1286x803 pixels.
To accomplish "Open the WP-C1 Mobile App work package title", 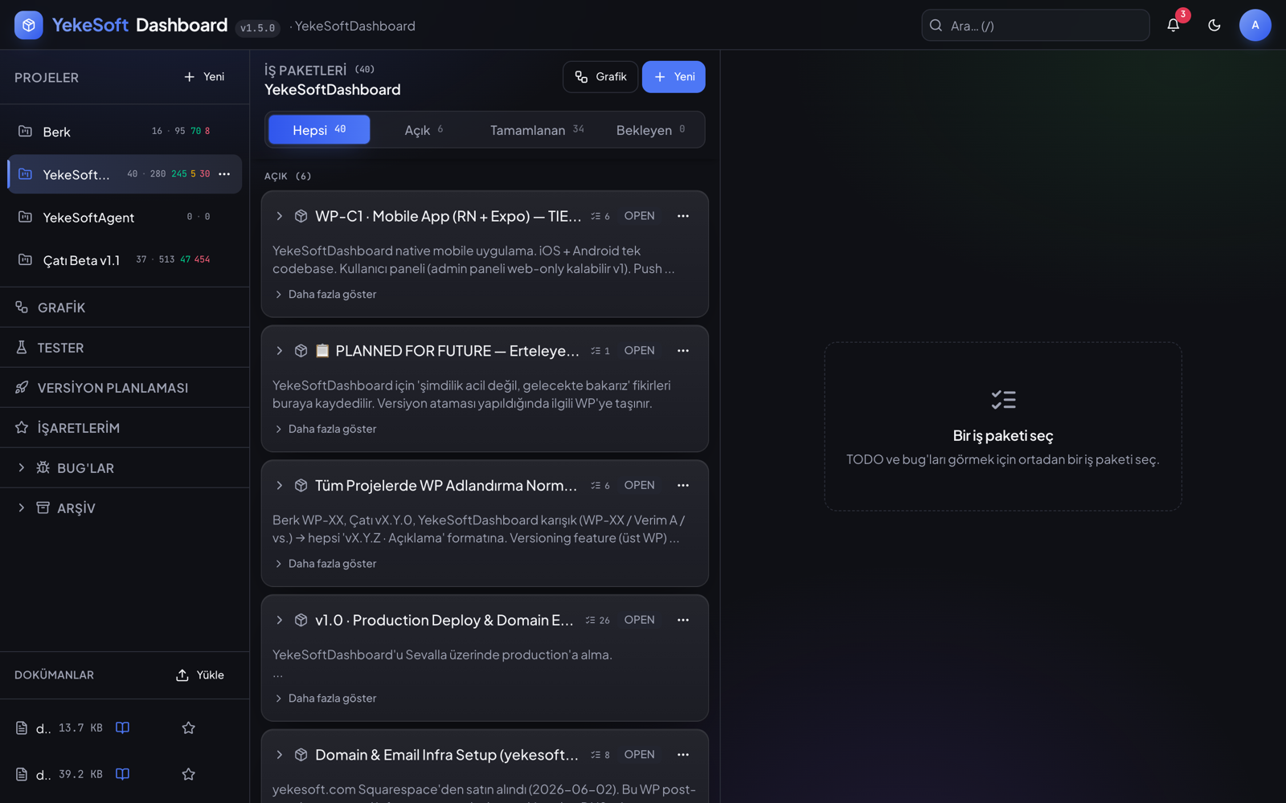I will pos(448,216).
